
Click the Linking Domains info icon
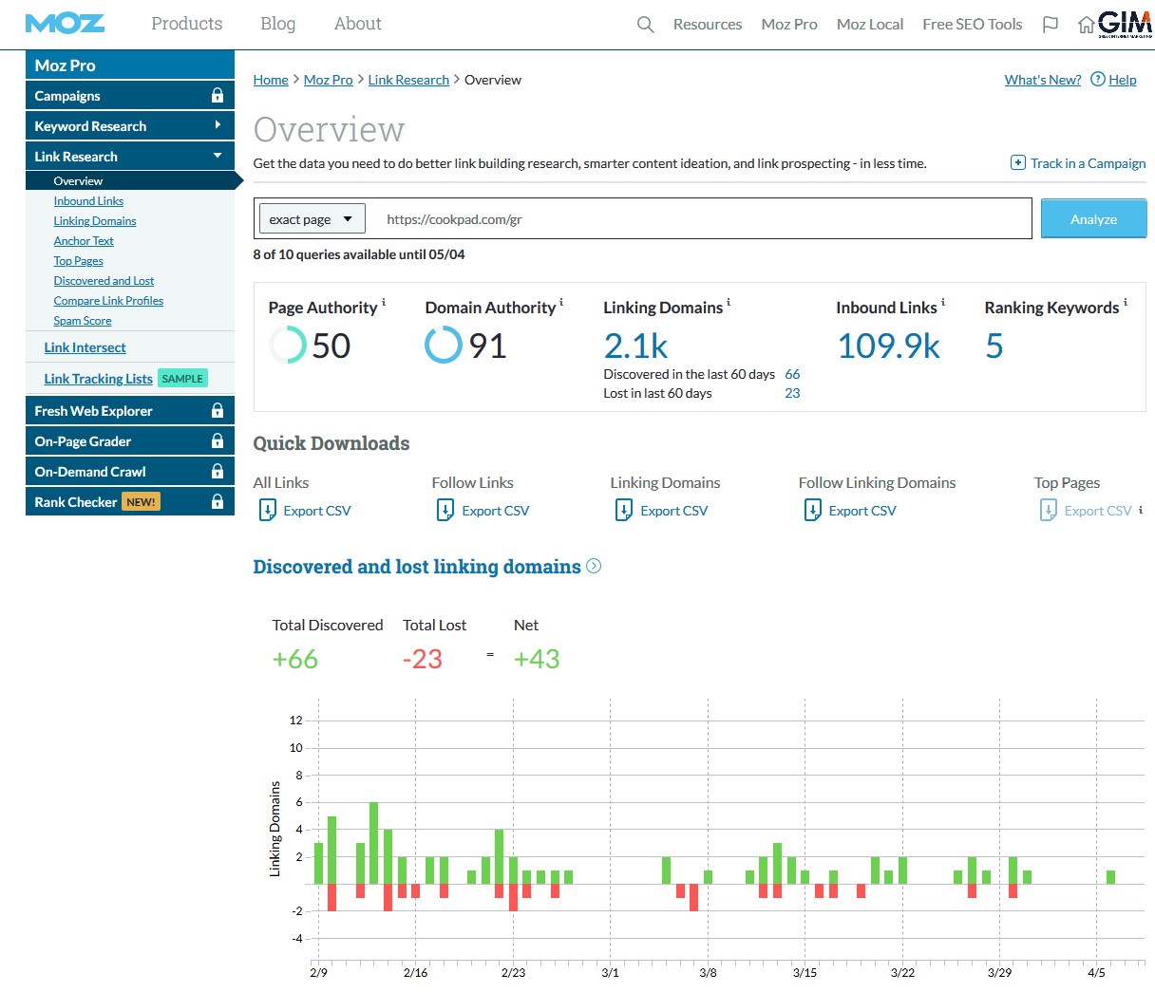pos(729,303)
